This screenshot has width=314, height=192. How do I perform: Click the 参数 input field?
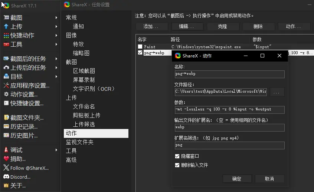pyautogui.click(x=229, y=110)
